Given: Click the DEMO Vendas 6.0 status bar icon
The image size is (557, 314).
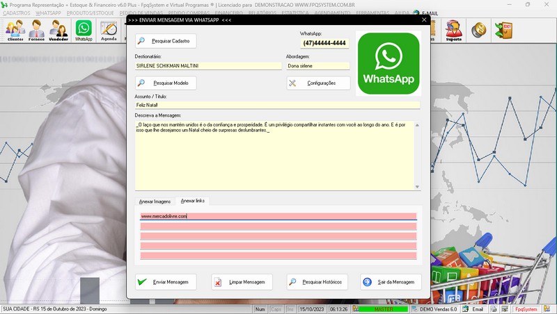Looking at the screenshot, I should [x=414, y=309].
